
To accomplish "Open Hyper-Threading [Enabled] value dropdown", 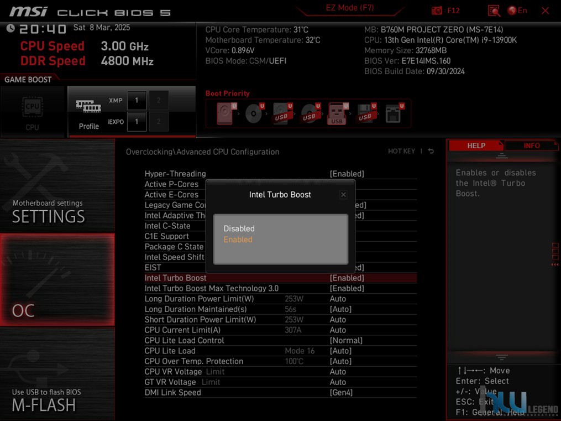I will point(347,174).
